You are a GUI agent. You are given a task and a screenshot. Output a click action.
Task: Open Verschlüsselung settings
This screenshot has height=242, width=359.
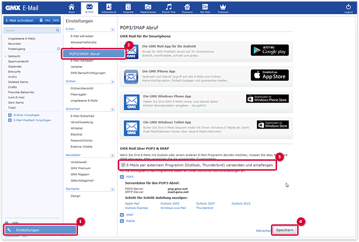point(82,122)
